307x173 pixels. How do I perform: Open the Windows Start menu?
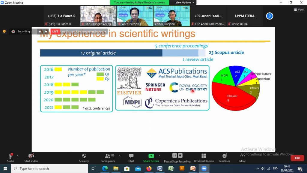5,168
